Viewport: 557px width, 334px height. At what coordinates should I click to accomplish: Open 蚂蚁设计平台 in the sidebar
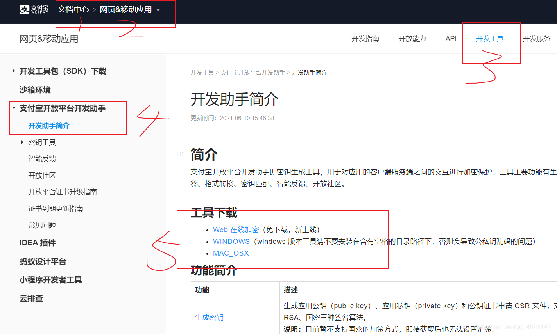(43, 261)
